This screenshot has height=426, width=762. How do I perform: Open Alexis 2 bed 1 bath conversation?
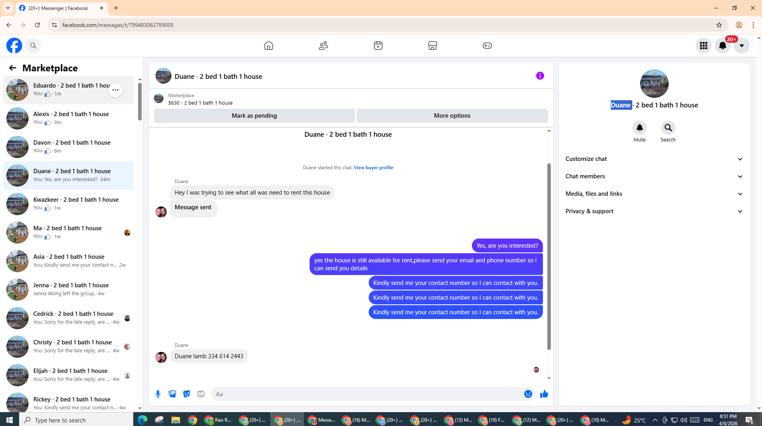69,118
